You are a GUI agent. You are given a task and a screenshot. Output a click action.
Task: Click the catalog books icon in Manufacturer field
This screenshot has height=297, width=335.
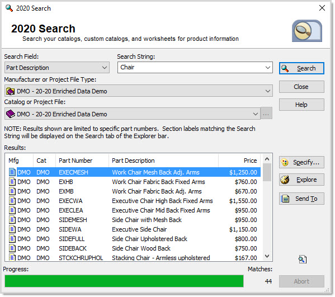[x=10, y=91]
